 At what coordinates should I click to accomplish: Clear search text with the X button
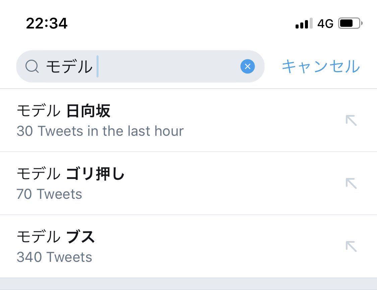click(x=247, y=67)
